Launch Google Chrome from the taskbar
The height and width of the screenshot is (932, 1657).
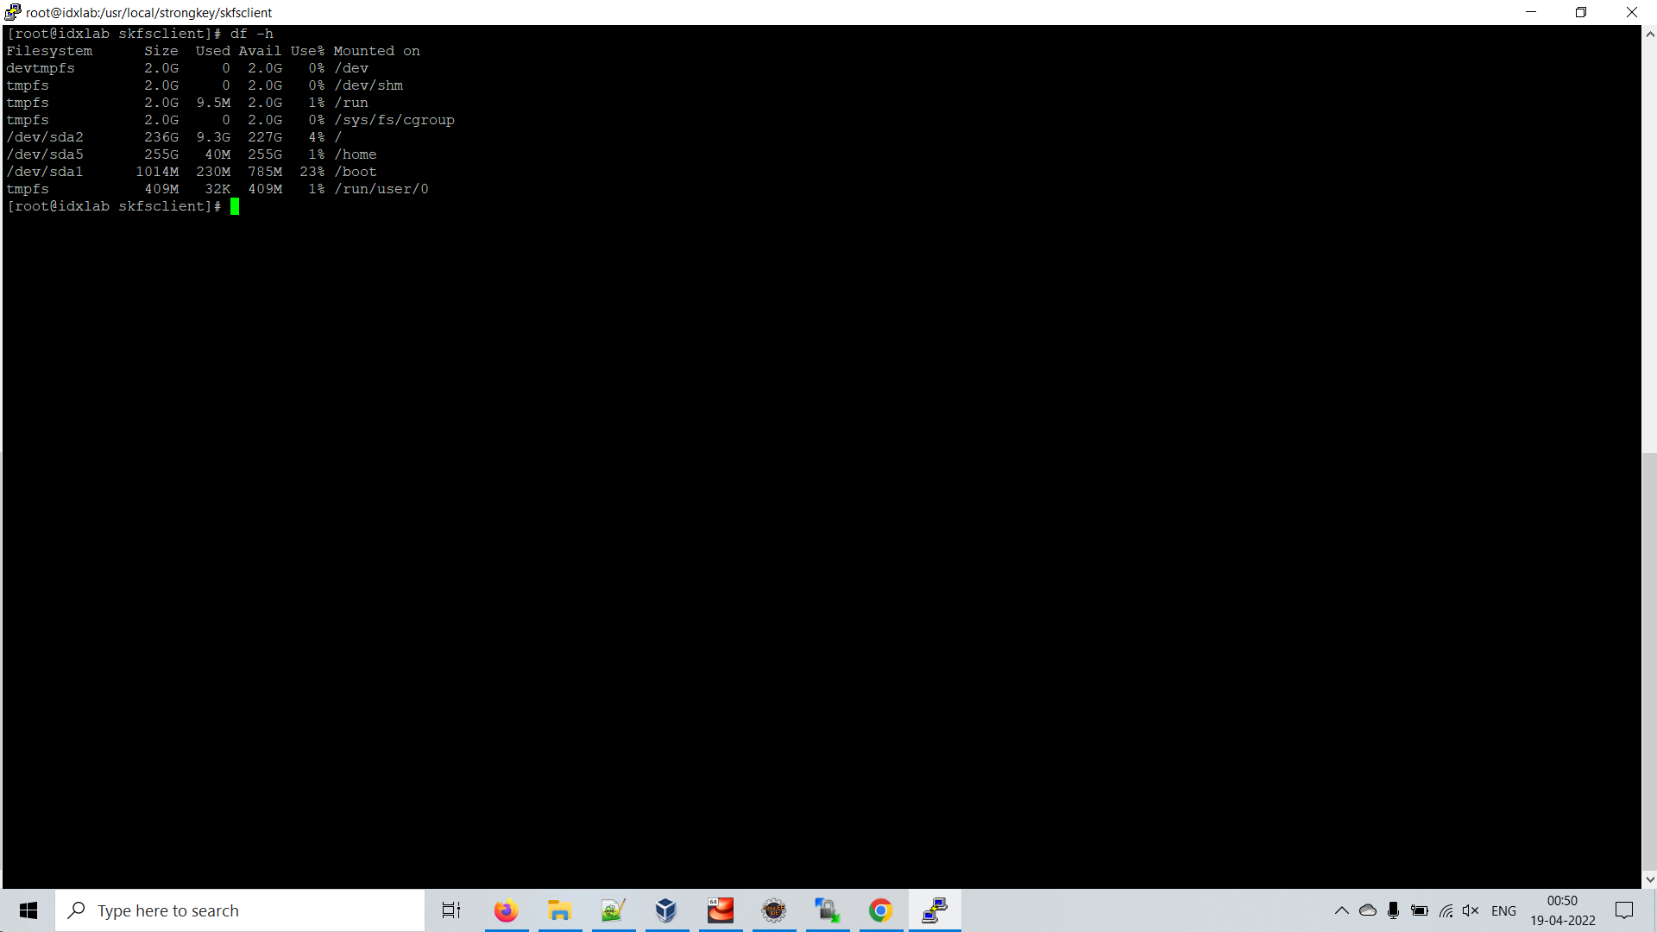[881, 910]
